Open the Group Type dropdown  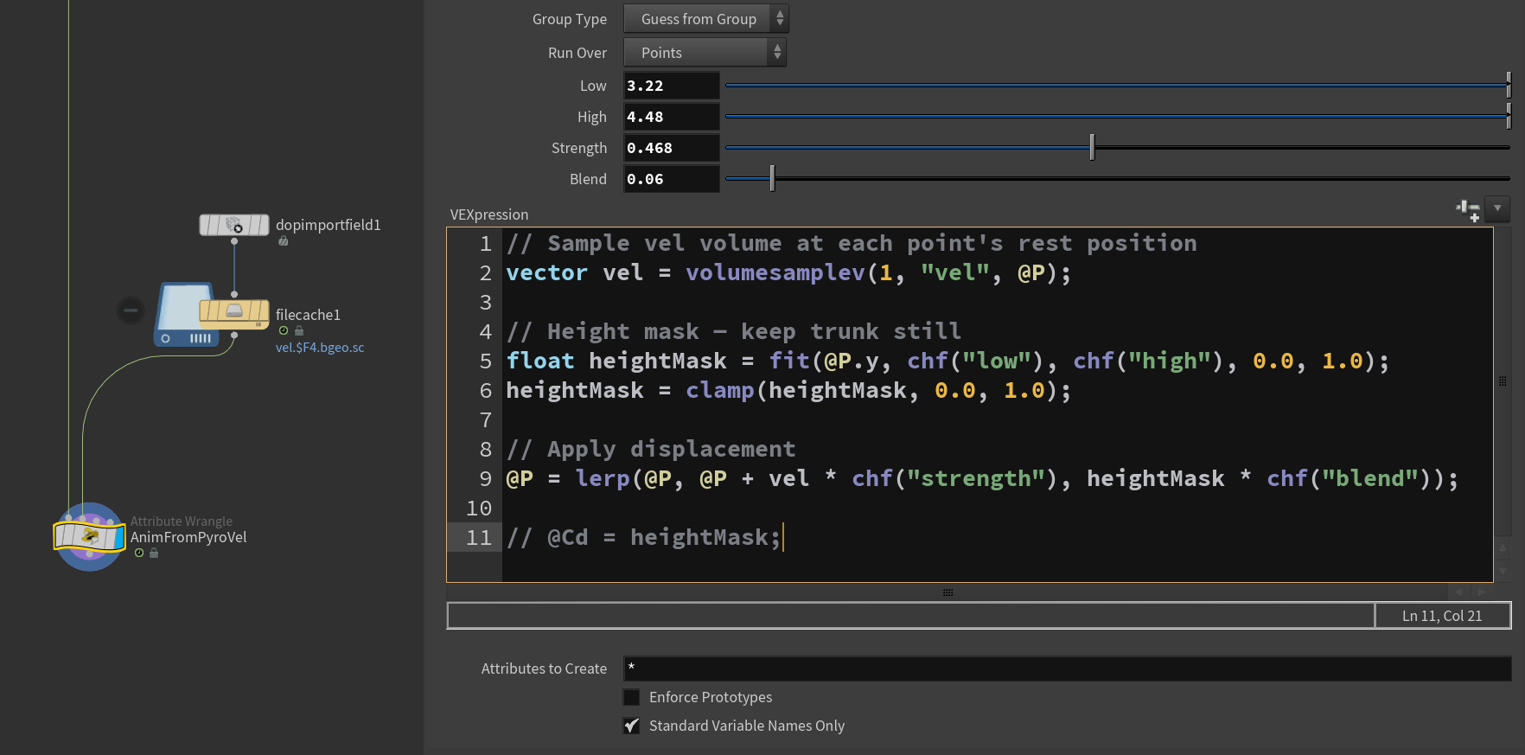(705, 19)
